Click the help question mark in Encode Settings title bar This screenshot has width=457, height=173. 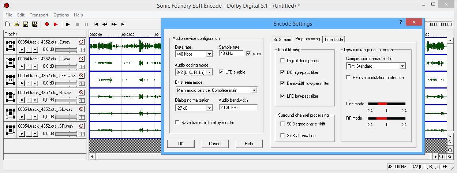[401, 22]
